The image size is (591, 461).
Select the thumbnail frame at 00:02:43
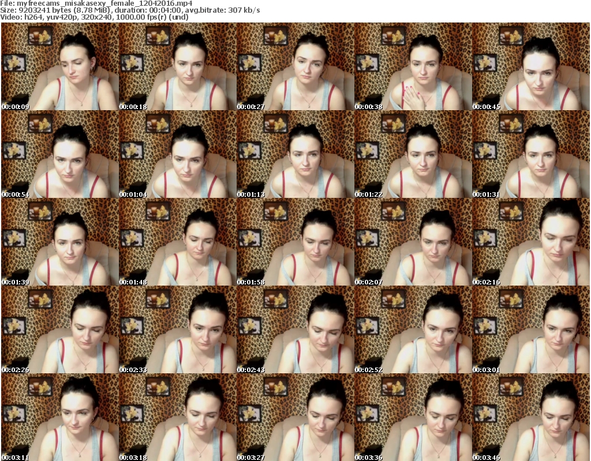coord(295,330)
